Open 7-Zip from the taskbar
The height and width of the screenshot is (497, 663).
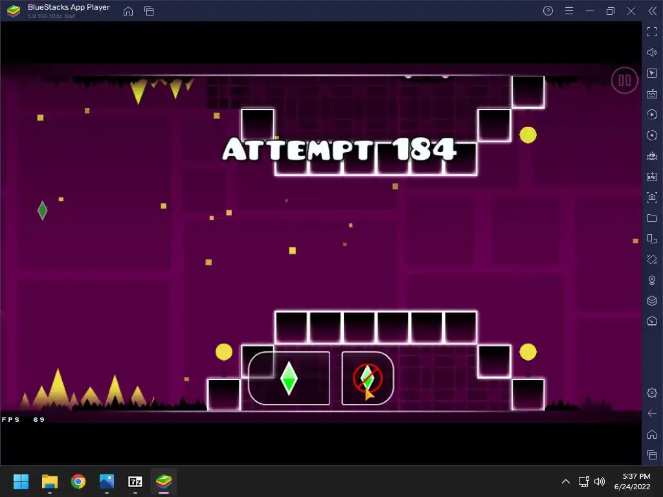tap(135, 481)
